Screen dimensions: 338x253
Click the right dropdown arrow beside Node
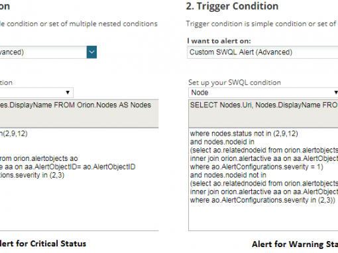[x=336, y=93]
